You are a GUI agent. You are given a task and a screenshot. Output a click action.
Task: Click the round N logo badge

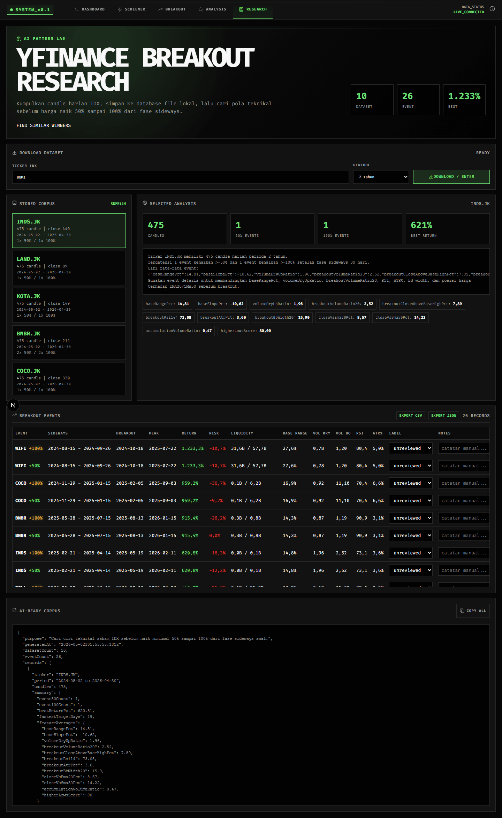point(13,405)
